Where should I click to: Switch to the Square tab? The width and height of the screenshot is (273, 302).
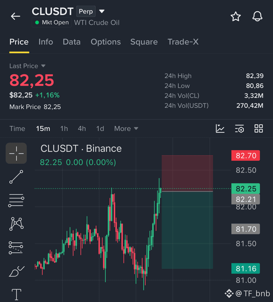click(x=144, y=42)
